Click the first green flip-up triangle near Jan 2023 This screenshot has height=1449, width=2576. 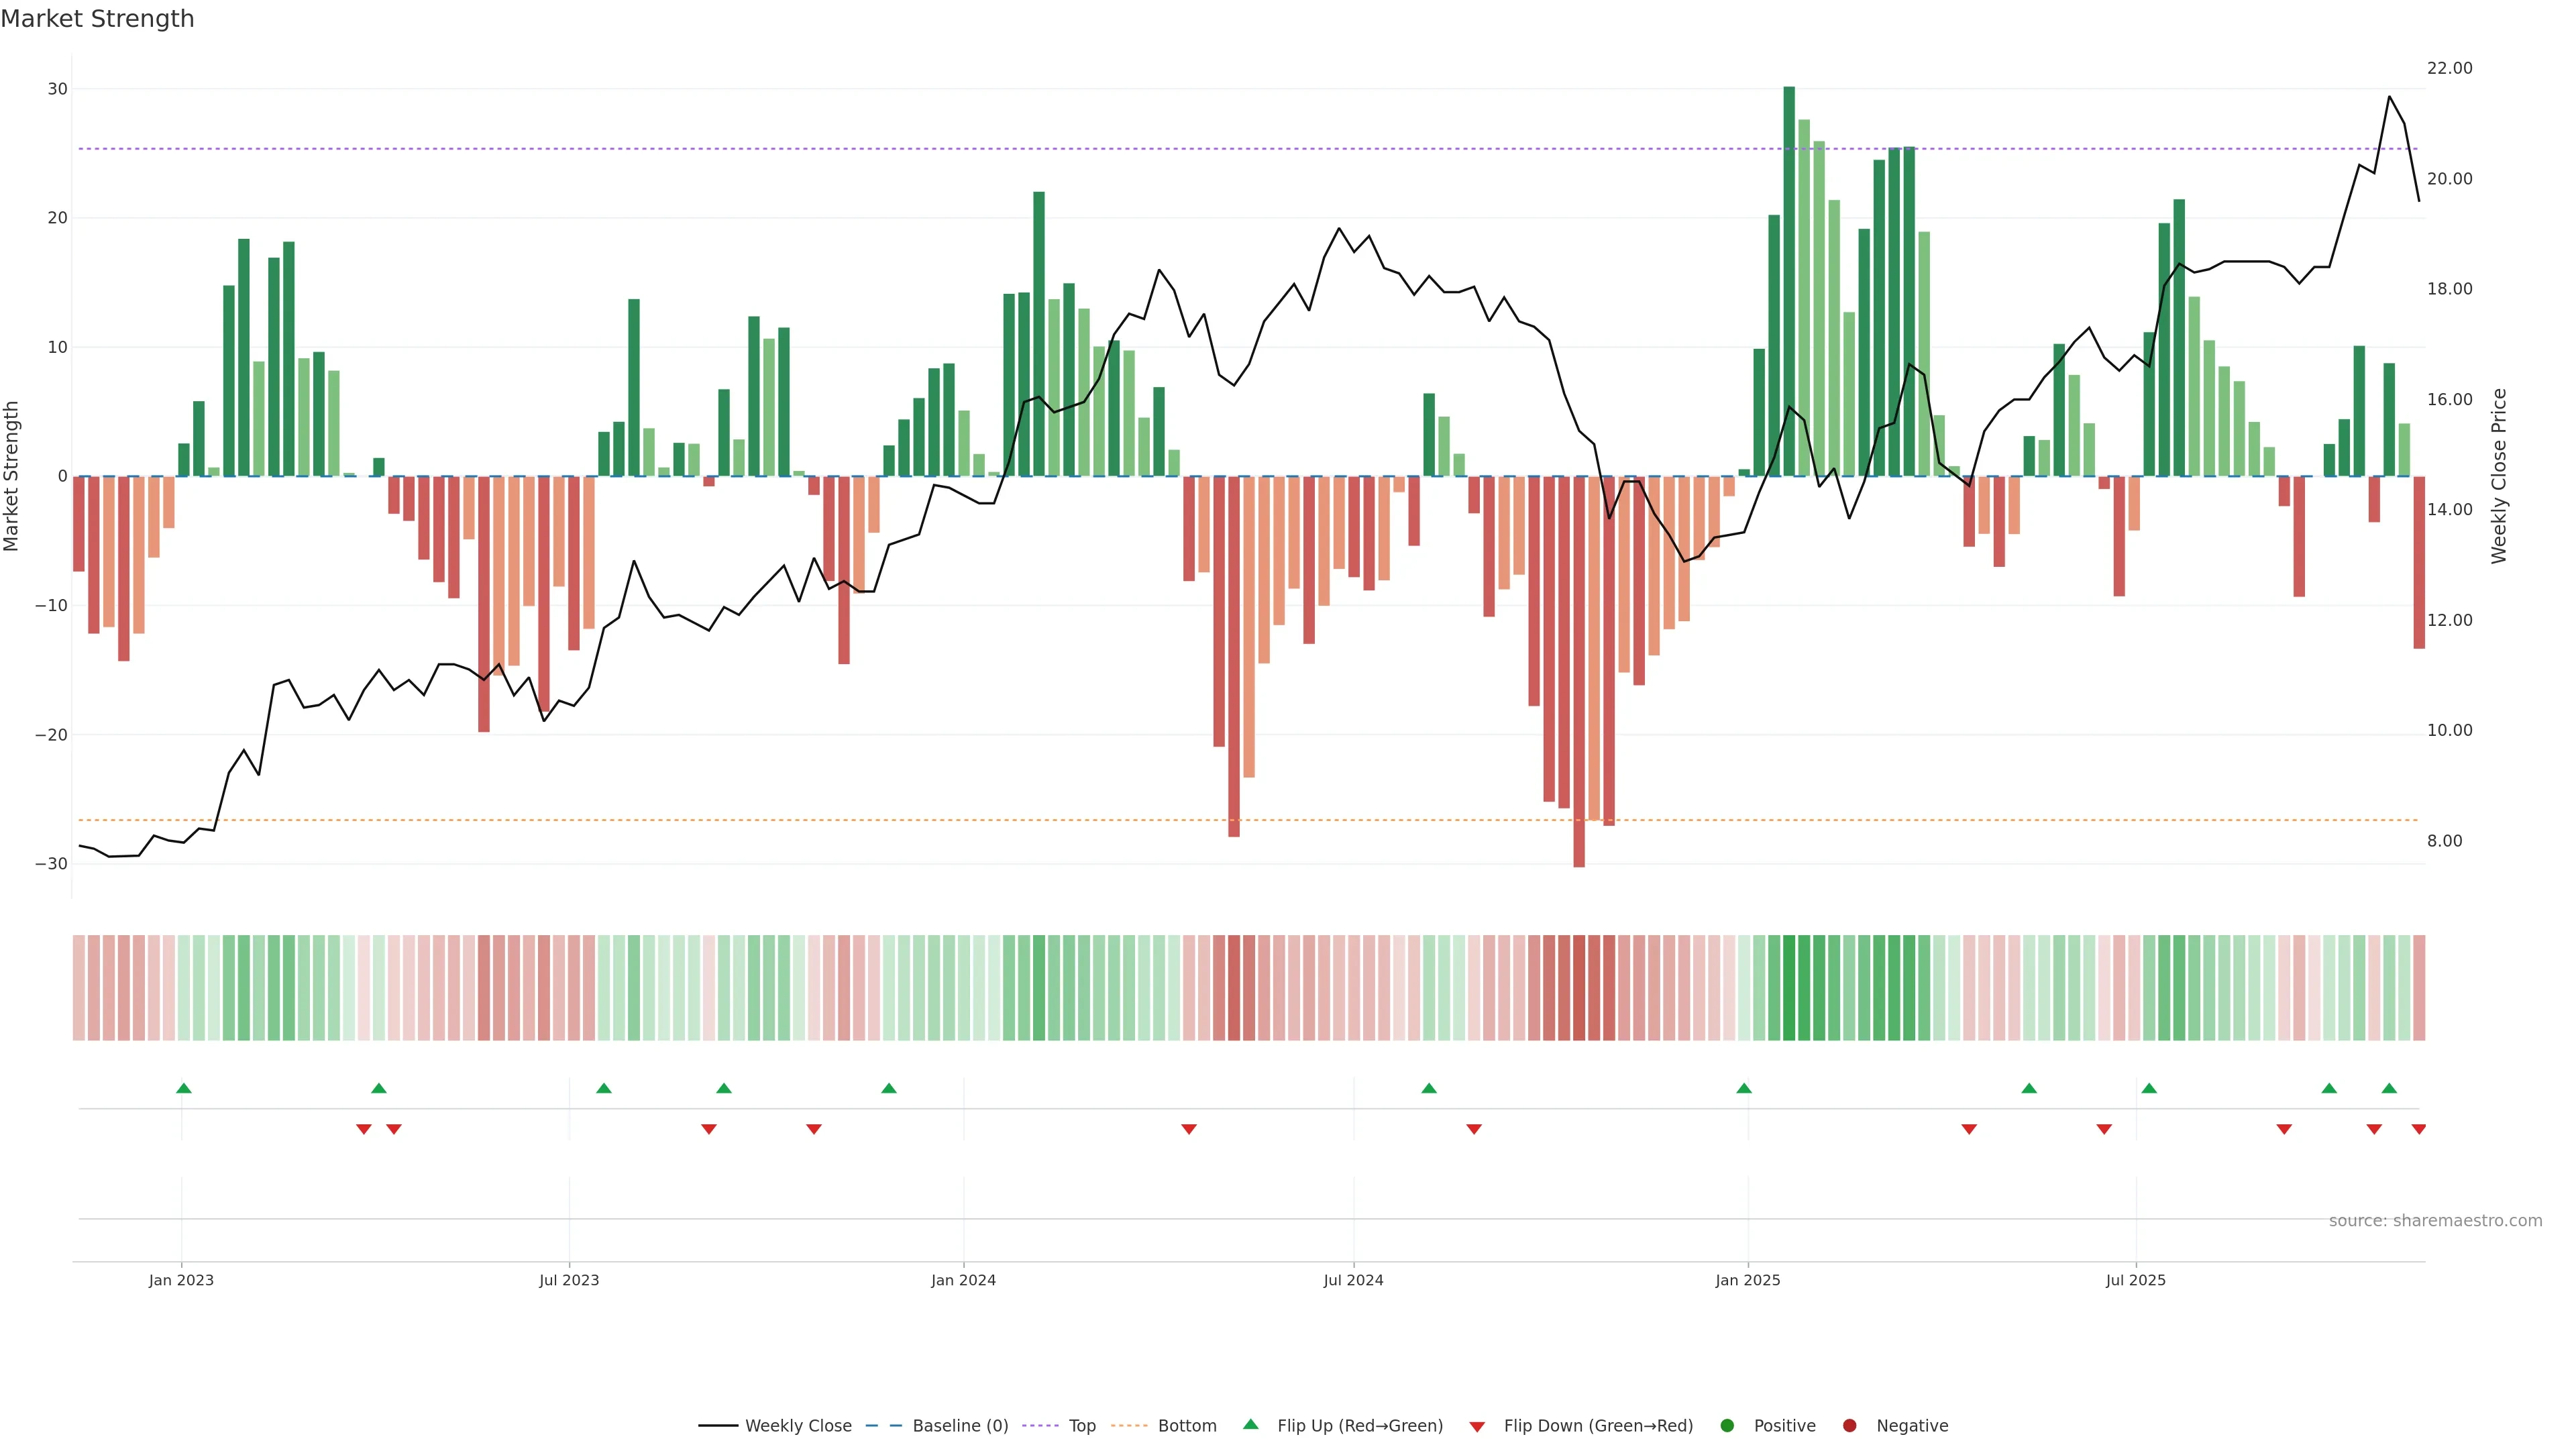tap(183, 1088)
